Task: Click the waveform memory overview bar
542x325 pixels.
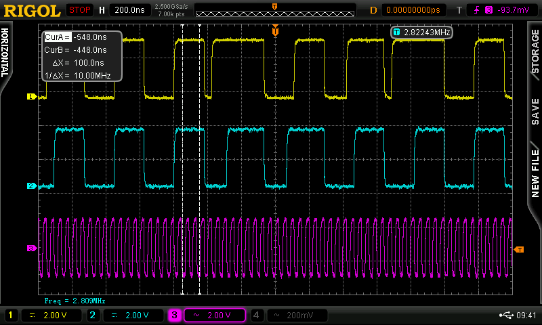Action: click(x=275, y=14)
